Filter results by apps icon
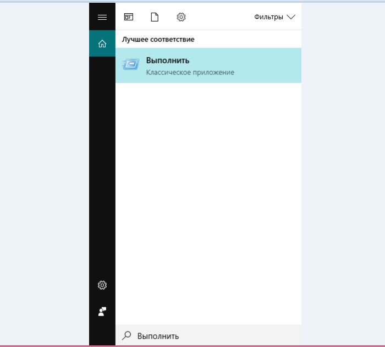Viewport: 385px width, 347px height. point(128,17)
